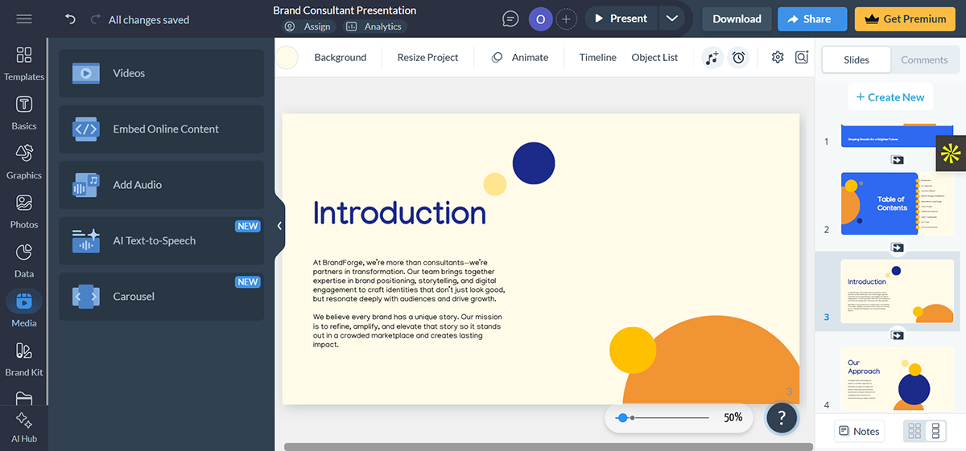The width and height of the screenshot is (966, 451).
Task: Click the Download button
Action: [x=737, y=18]
